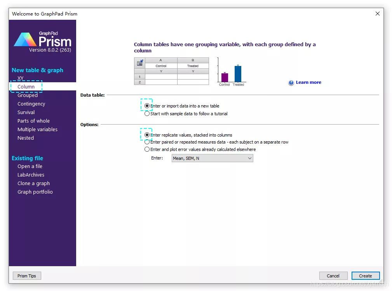Open Graph portfolio
The height and width of the screenshot is (291, 392).
[x=35, y=192]
